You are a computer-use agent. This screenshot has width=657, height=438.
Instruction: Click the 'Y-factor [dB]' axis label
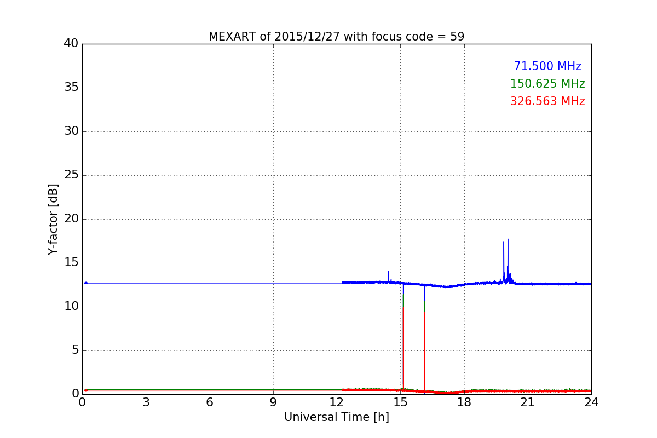coord(53,219)
